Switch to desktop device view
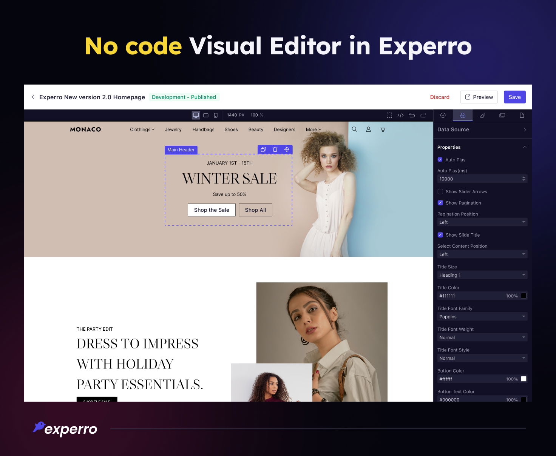 point(196,115)
